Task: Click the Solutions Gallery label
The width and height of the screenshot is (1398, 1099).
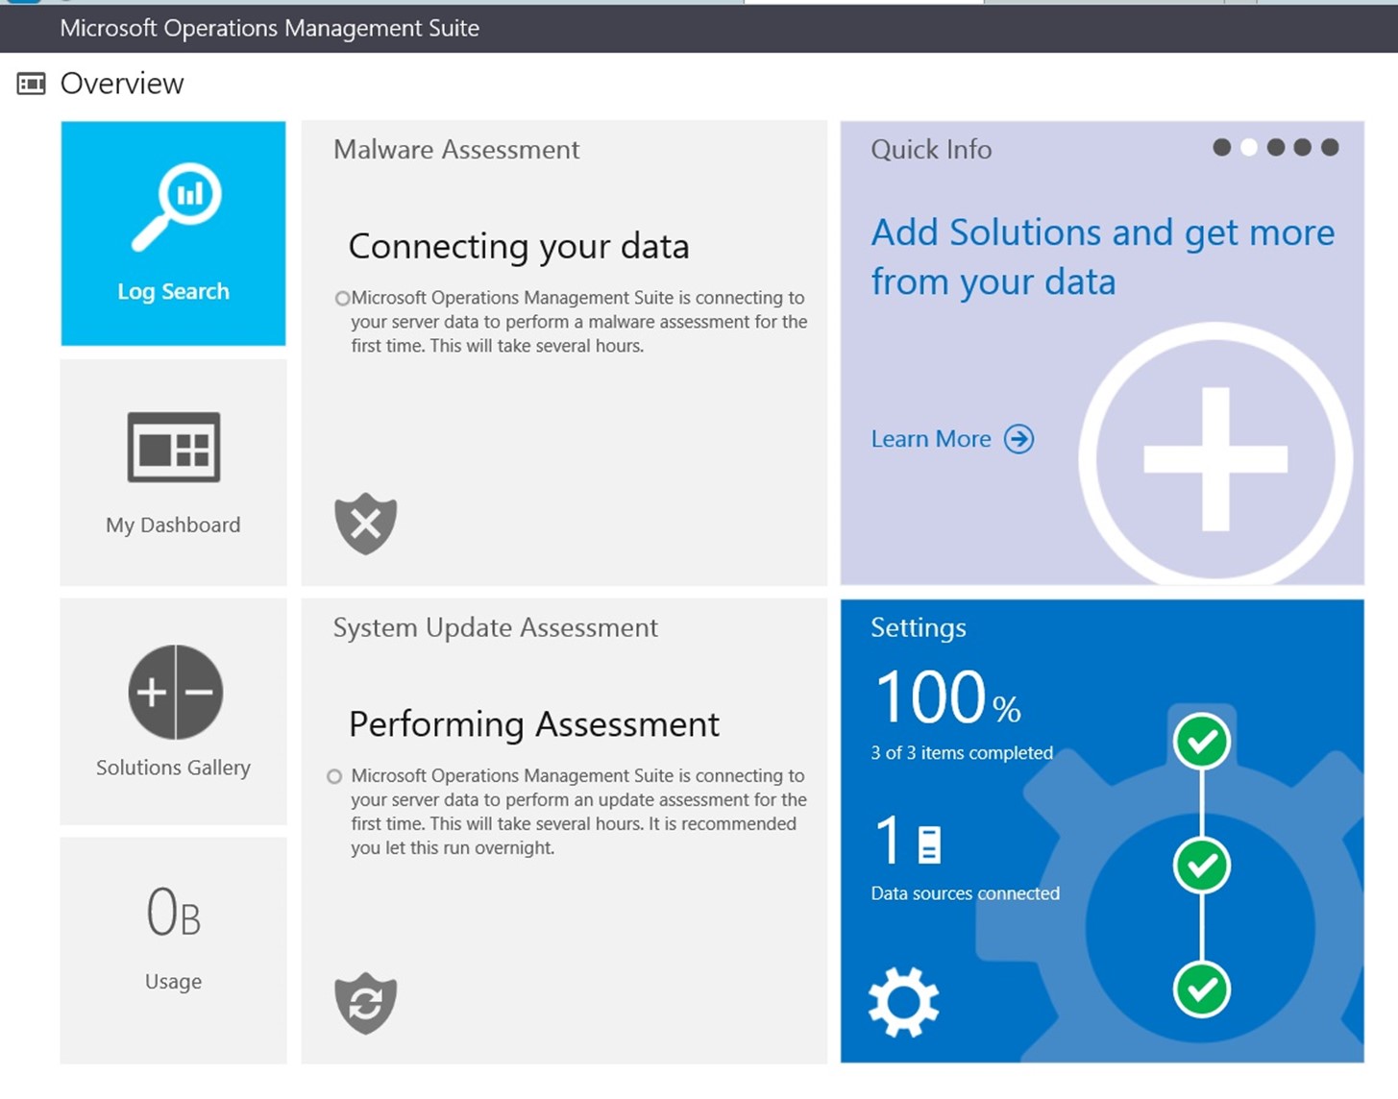Action: 174,768
